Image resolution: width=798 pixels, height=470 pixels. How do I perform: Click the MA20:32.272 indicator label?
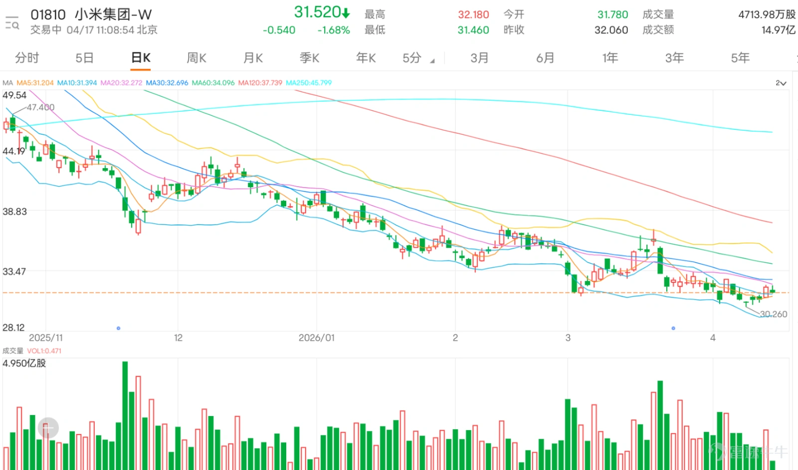(121, 83)
